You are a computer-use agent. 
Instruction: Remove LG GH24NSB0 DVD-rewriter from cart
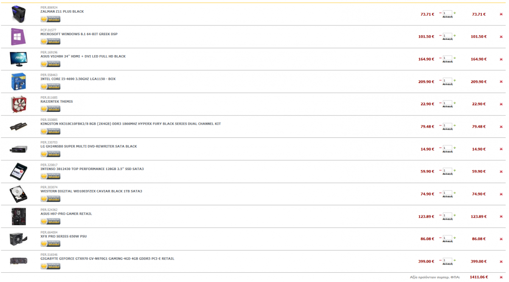[501, 149]
